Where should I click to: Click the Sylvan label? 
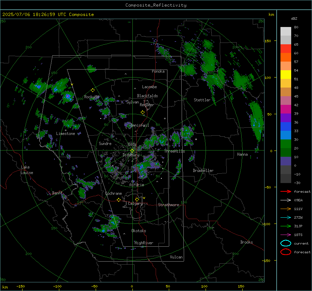click(132, 102)
